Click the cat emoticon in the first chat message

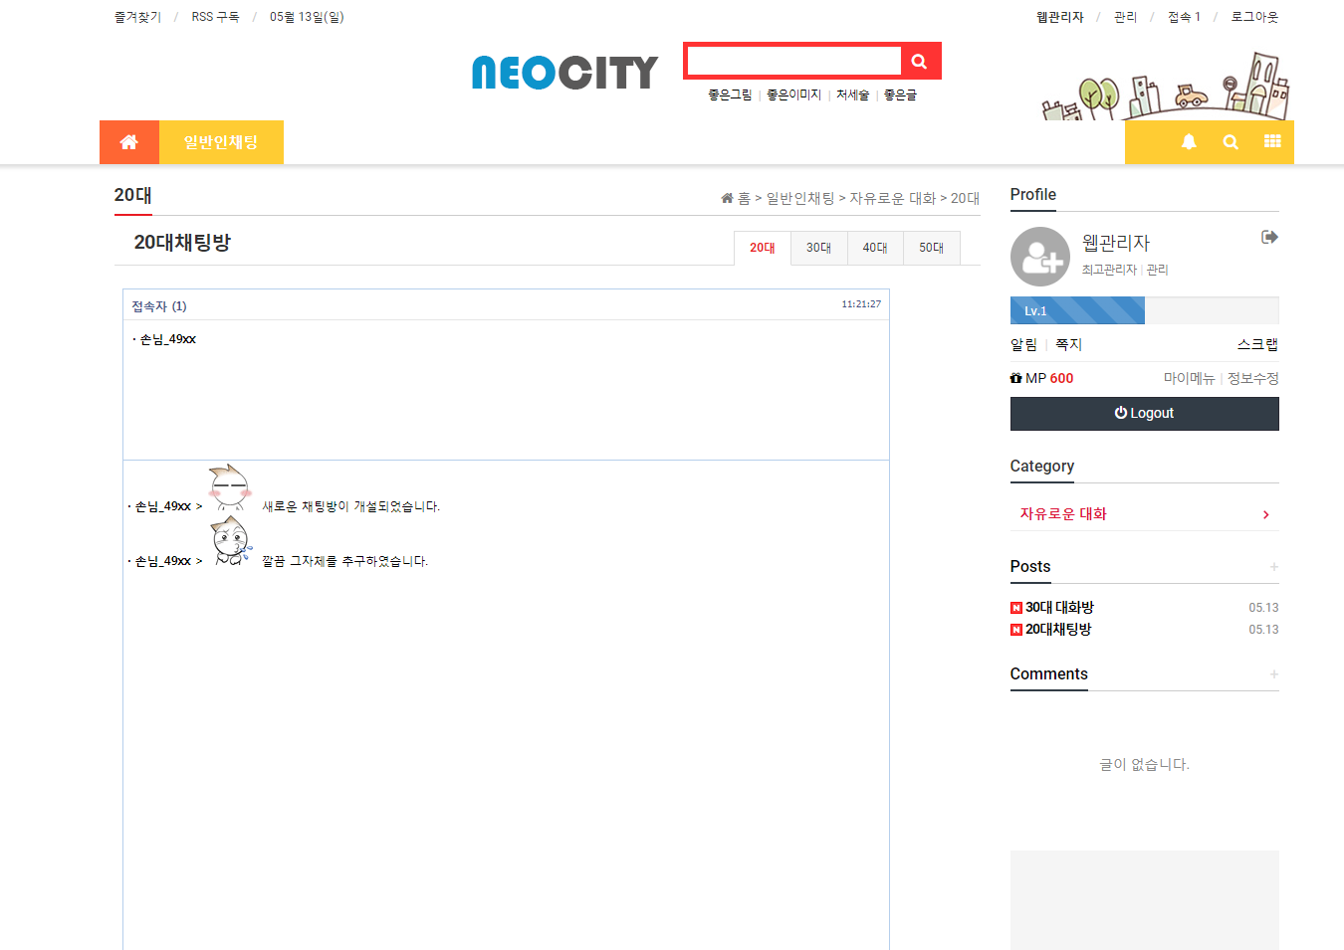click(230, 487)
